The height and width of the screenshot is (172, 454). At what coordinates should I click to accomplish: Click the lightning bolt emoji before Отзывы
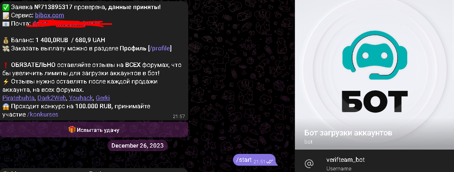point(6,81)
